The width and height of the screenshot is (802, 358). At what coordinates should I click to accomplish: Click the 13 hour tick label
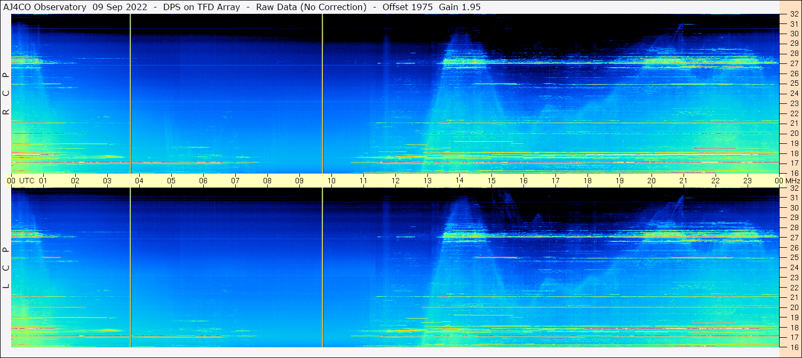[x=427, y=181]
